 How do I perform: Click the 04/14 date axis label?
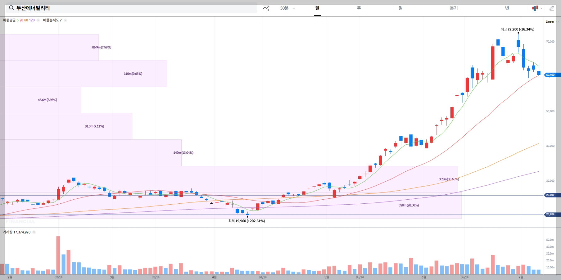(263, 277)
